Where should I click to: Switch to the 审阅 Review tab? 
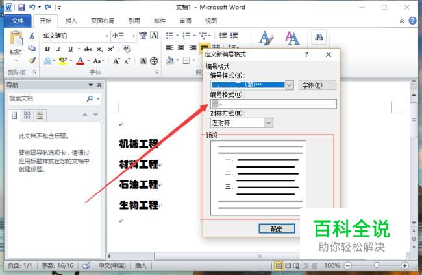(x=185, y=21)
